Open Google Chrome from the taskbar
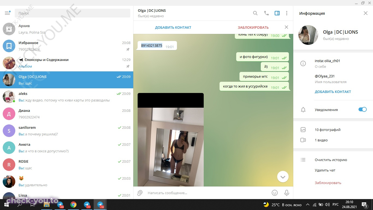Viewport: 373px width, 210px height. [73, 205]
